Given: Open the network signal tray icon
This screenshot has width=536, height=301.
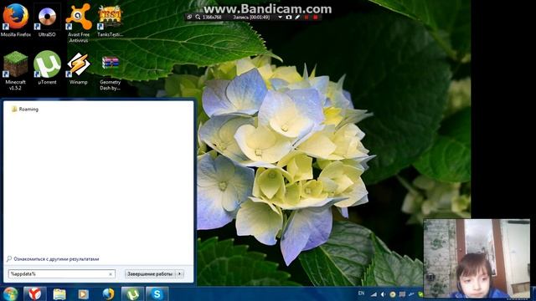Looking at the screenshot, I should coord(374,294).
